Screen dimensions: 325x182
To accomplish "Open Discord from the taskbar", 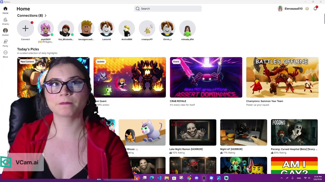I will pos(196,178).
